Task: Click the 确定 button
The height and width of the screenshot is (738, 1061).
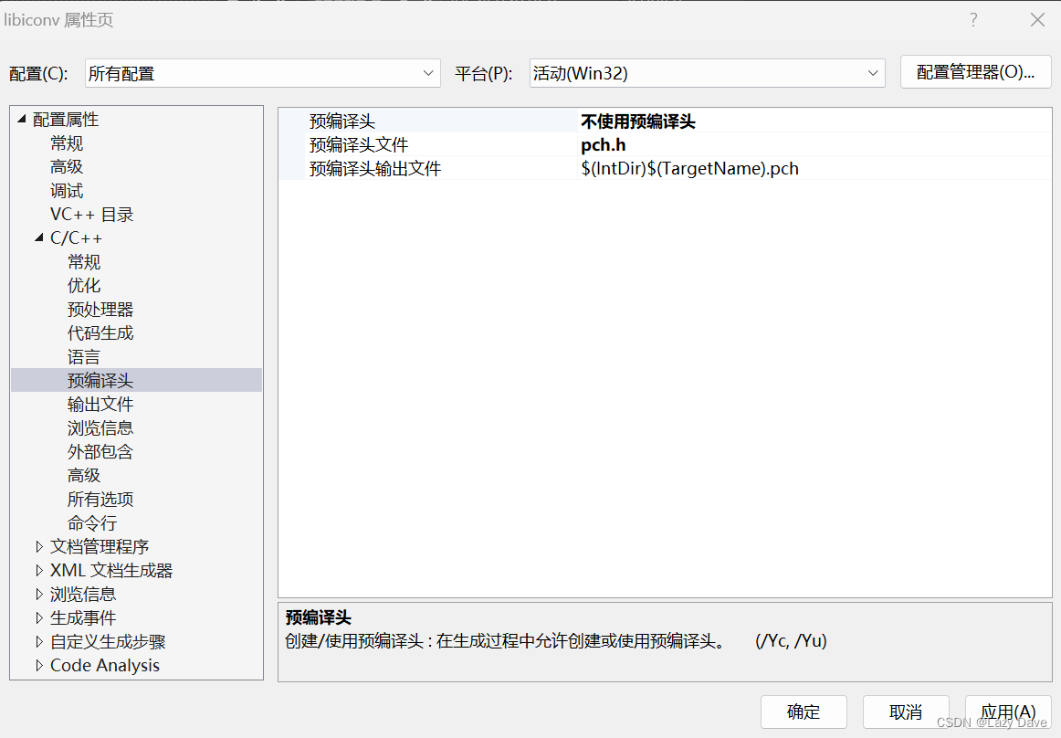Action: coord(804,712)
